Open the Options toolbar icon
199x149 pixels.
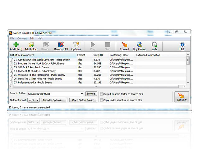pos(76,45)
